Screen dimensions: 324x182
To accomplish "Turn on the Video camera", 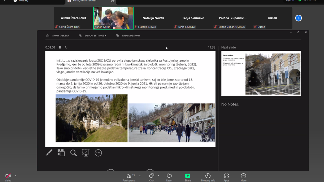I will (8, 177).
